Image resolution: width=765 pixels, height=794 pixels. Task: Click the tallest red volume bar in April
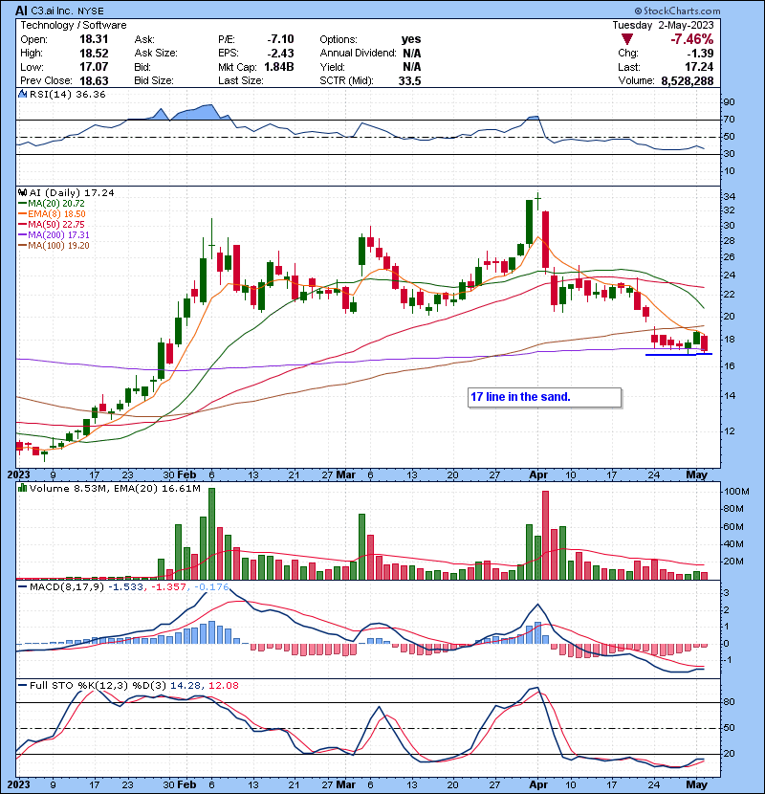[545, 535]
